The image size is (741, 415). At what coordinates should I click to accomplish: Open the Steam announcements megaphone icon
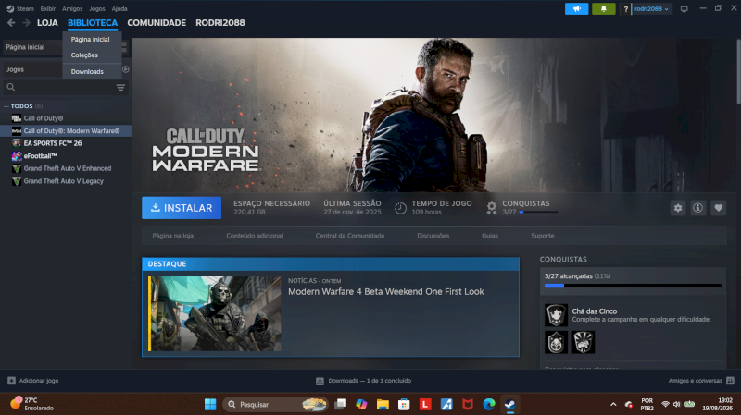[x=576, y=9]
